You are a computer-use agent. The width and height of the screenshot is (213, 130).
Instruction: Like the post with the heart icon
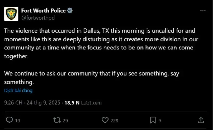coord(105,120)
